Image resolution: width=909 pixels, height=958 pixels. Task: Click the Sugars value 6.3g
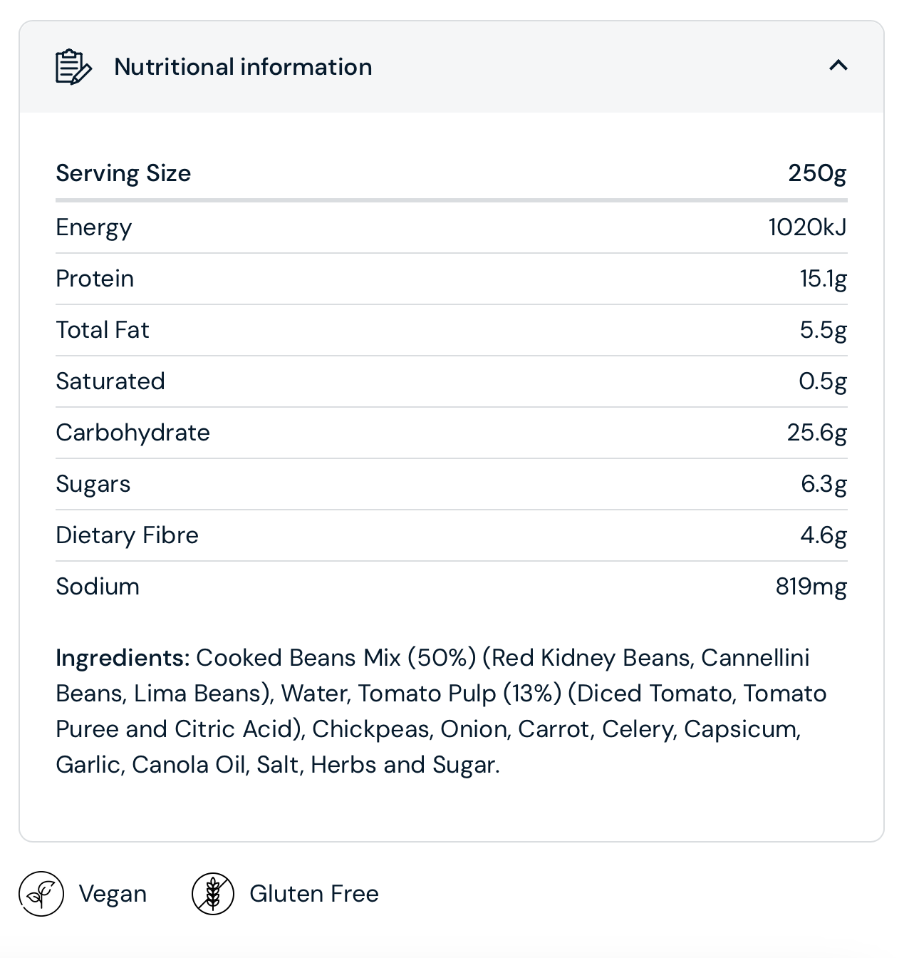pyautogui.click(x=824, y=484)
